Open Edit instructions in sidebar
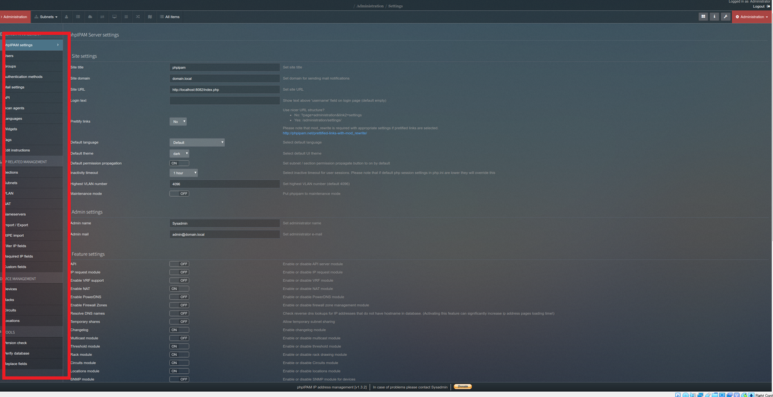This screenshot has width=773, height=397. click(32, 150)
